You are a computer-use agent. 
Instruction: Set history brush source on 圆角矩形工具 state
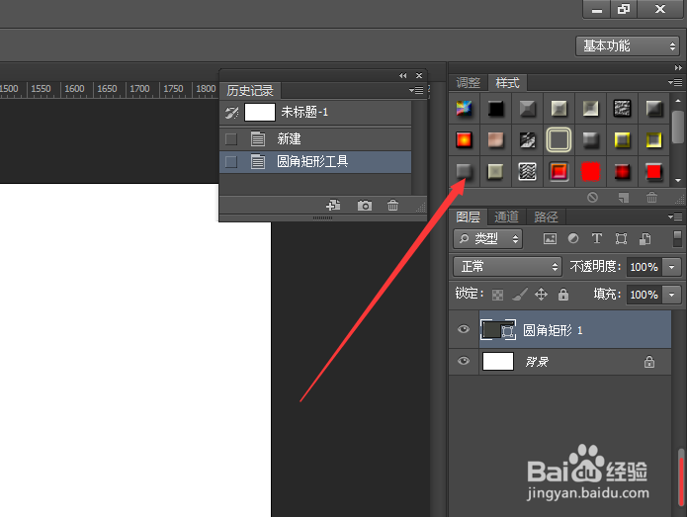(x=231, y=162)
